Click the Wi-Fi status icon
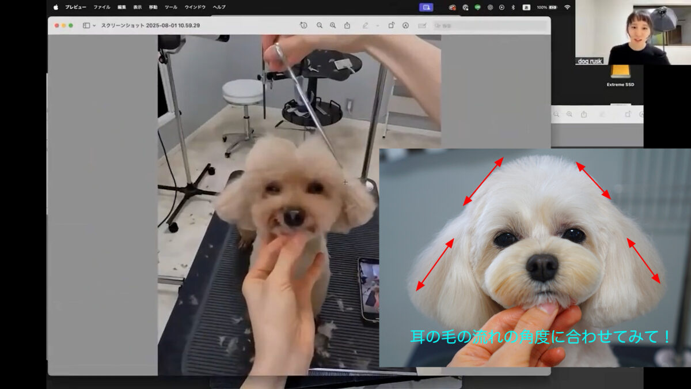This screenshot has width=691, height=389. coord(567,7)
